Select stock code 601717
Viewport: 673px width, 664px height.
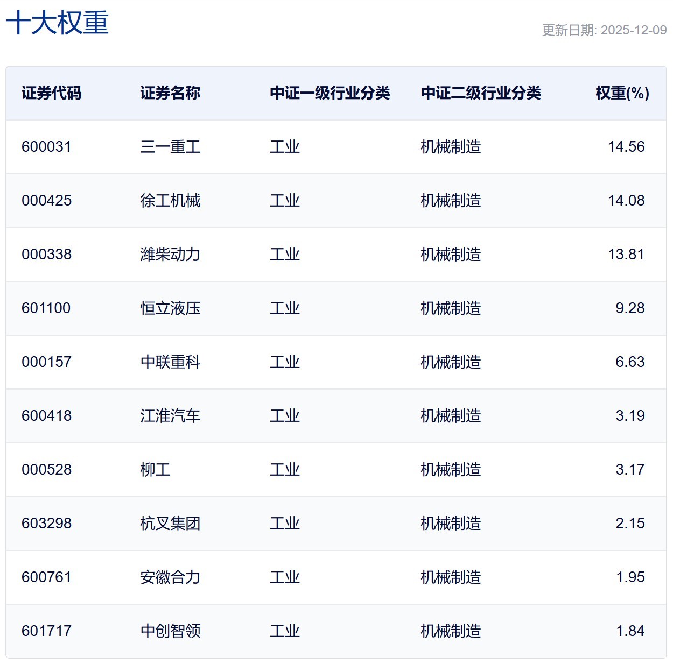point(46,631)
